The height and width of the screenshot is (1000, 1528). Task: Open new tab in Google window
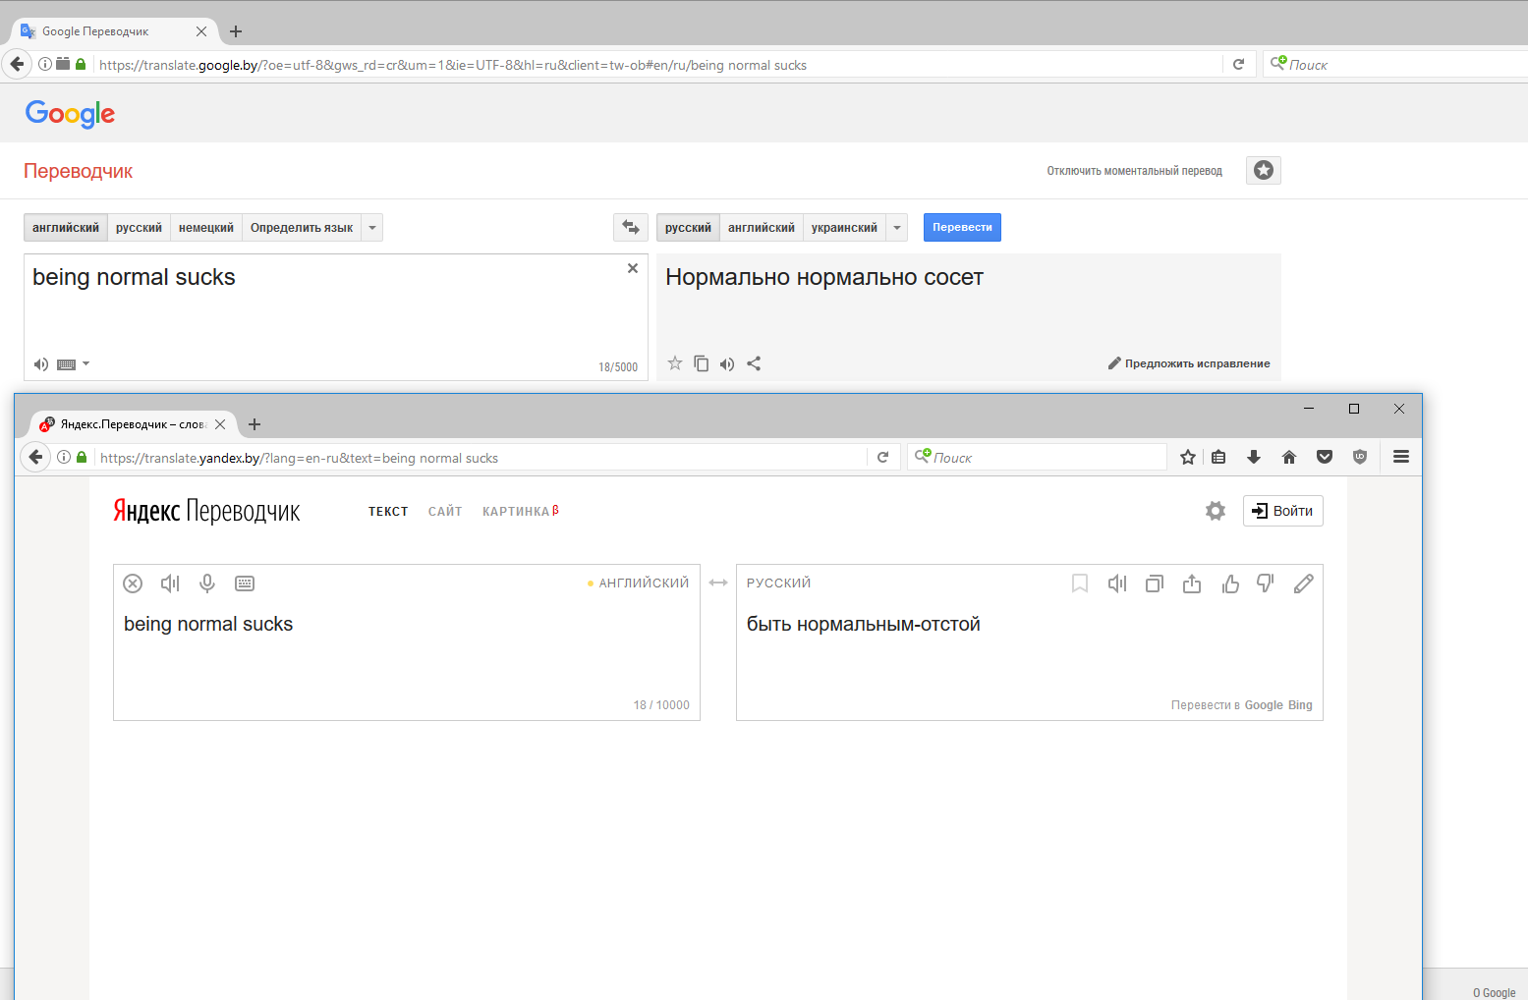coord(236,31)
